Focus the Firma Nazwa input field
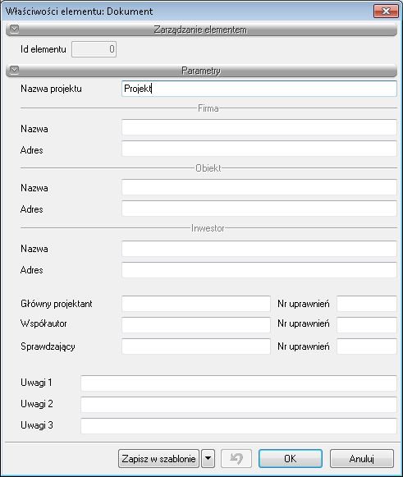The image size is (403, 477). (x=259, y=127)
